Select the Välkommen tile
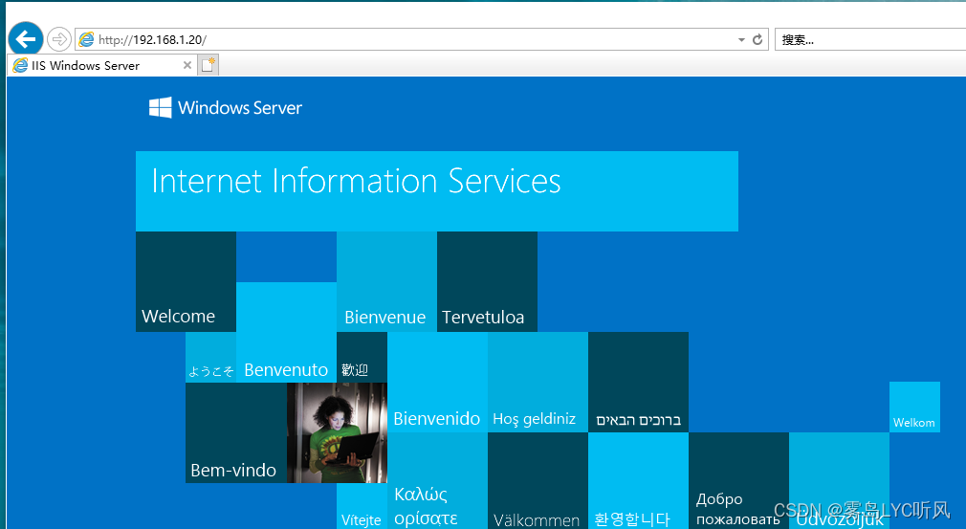Viewport: 966px width, 529px height. click(538, 481)
